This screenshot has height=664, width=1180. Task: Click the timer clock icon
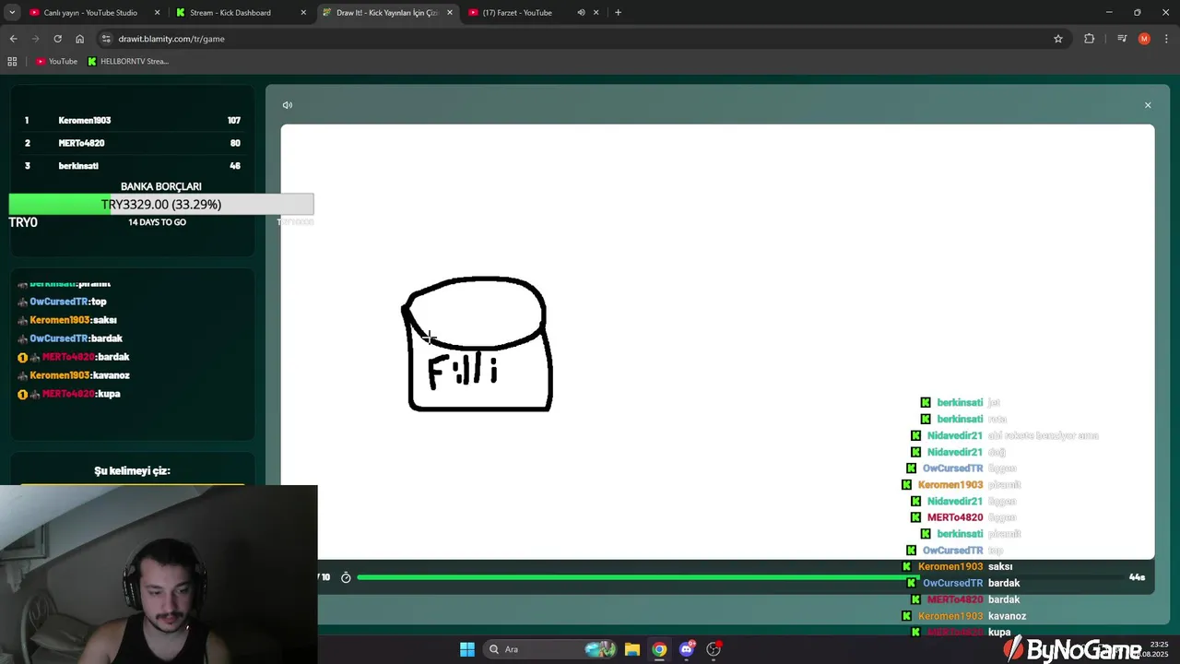tap(346, 577)
